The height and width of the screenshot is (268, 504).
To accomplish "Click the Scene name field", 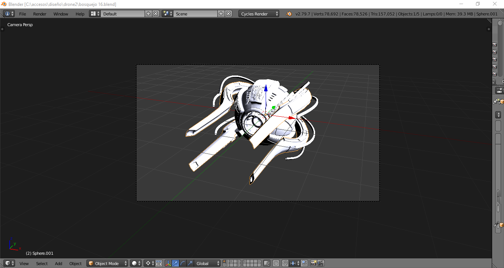I will coord(195,14).
